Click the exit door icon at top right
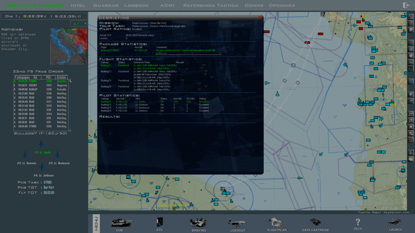Image resolution: width=415 pixels, height=233 pixels. [x=406, y=5]
